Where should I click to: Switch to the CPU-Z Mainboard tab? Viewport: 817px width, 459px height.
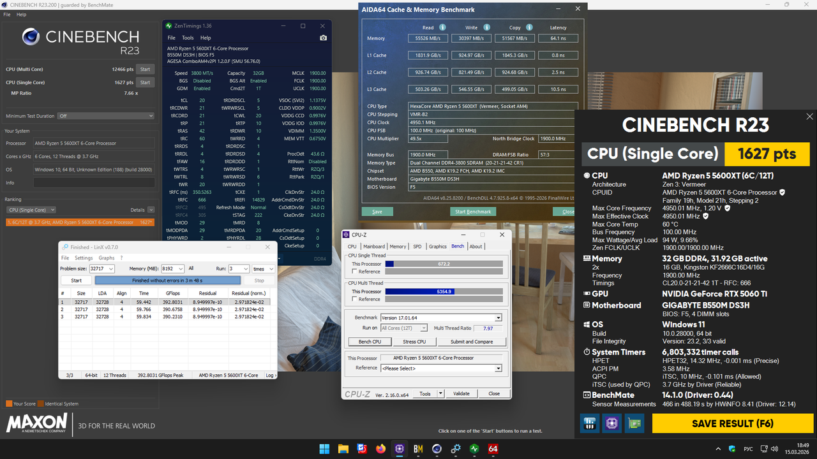374,246
